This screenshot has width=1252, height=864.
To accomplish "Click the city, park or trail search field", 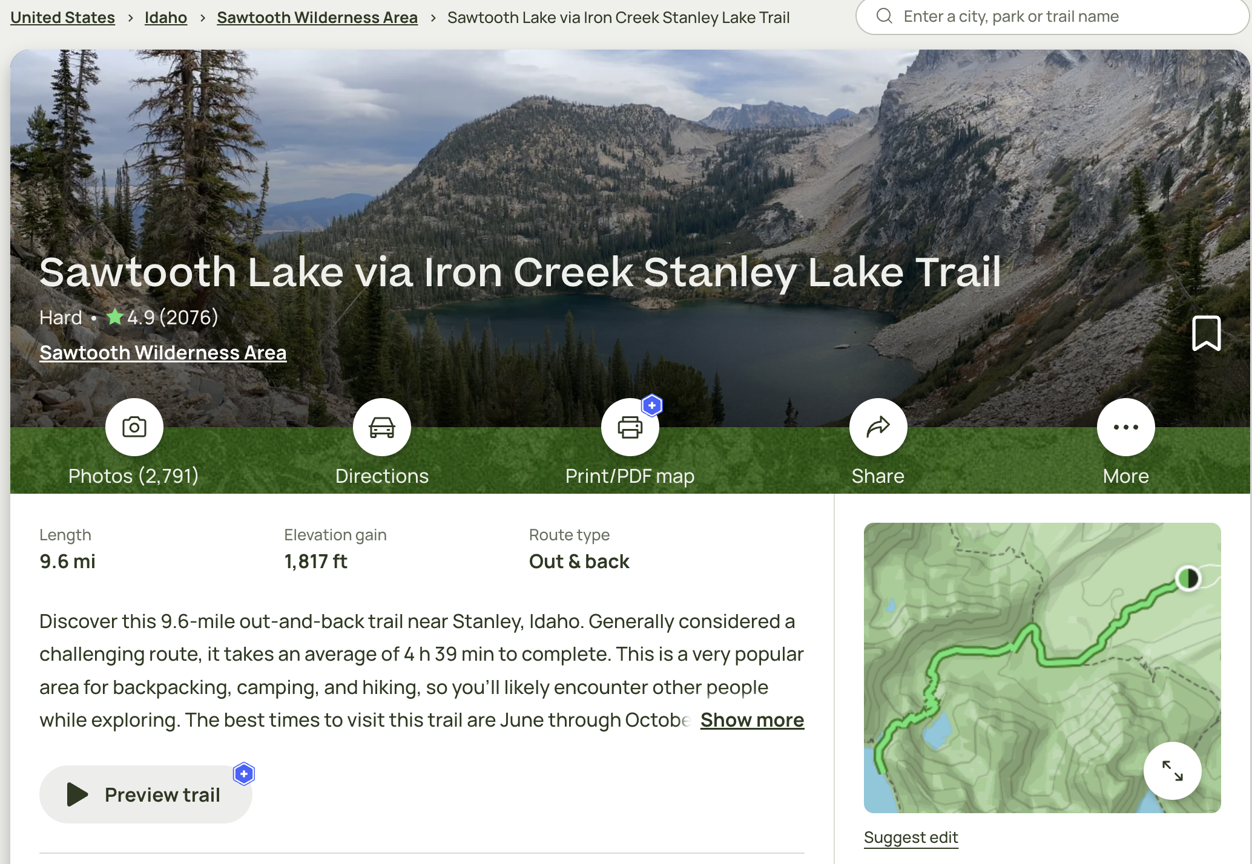I will pos(1052,17).
